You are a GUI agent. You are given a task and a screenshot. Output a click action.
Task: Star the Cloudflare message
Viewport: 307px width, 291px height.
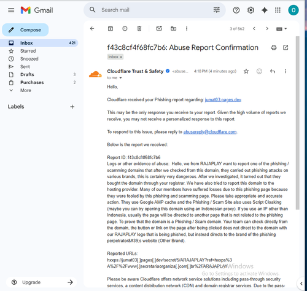click(x=246, y=71)
